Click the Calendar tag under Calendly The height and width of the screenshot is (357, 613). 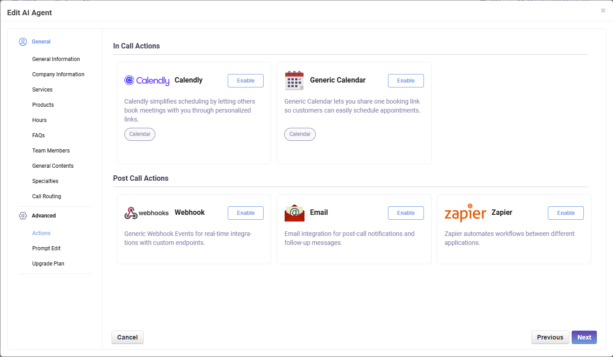click(140, 134)
